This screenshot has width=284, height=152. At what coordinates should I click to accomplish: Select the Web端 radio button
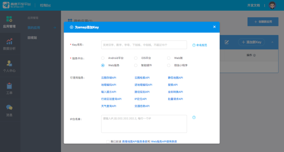point(168,58)
